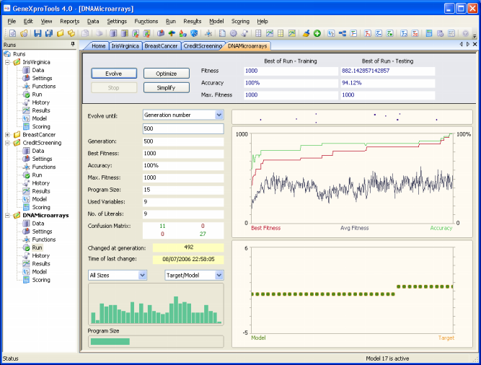Open the Functions menu
The image size is (481, 365).
click(x=146, y=21)
